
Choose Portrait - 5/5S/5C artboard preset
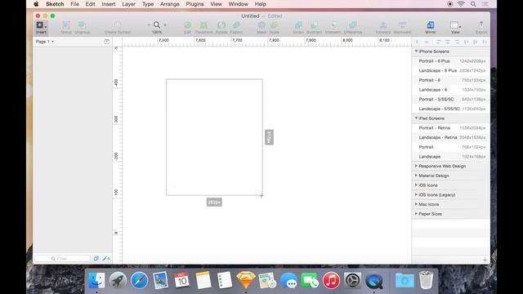coord(451,100)
